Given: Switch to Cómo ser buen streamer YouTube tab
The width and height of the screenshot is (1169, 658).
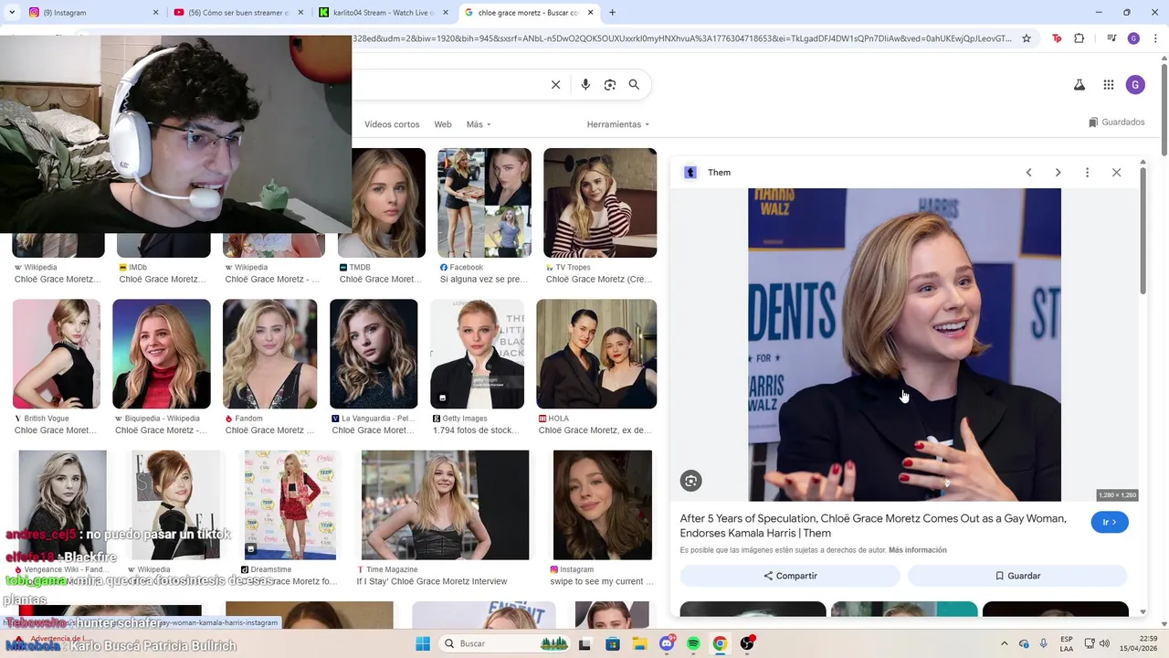Looking at the screenshot, I should pyautogui.click(x=236, y=13).
